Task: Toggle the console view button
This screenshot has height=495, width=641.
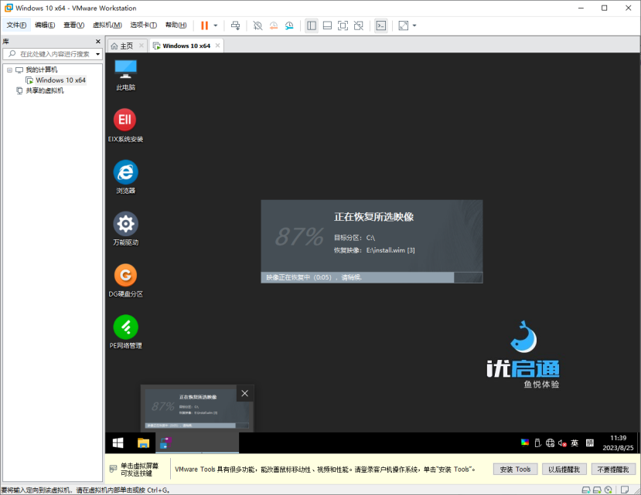Action: coord(381,25)
